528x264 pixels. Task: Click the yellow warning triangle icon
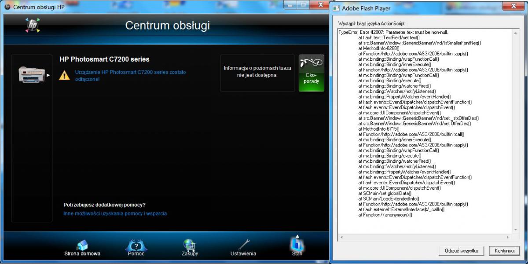[65, 75]
